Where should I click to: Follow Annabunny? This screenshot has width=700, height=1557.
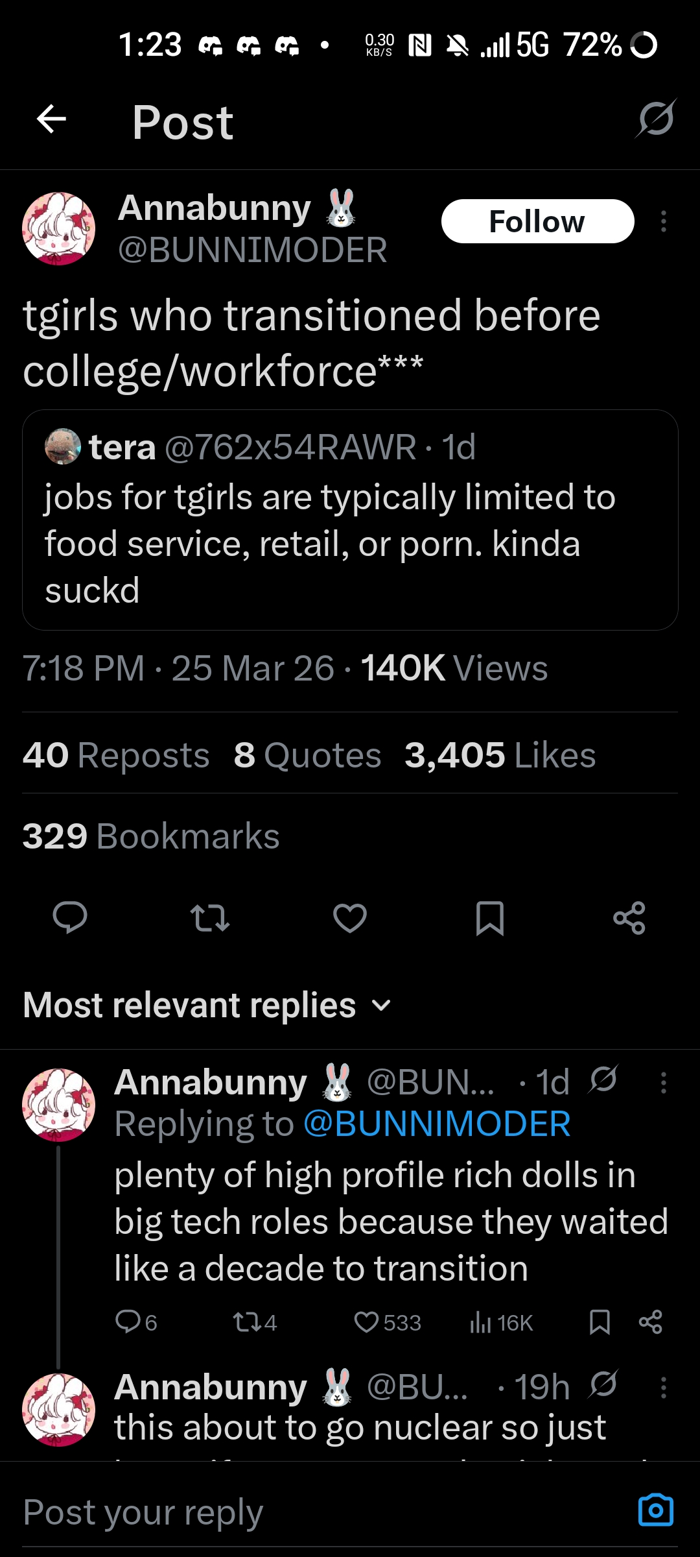(x=537, y=221)
